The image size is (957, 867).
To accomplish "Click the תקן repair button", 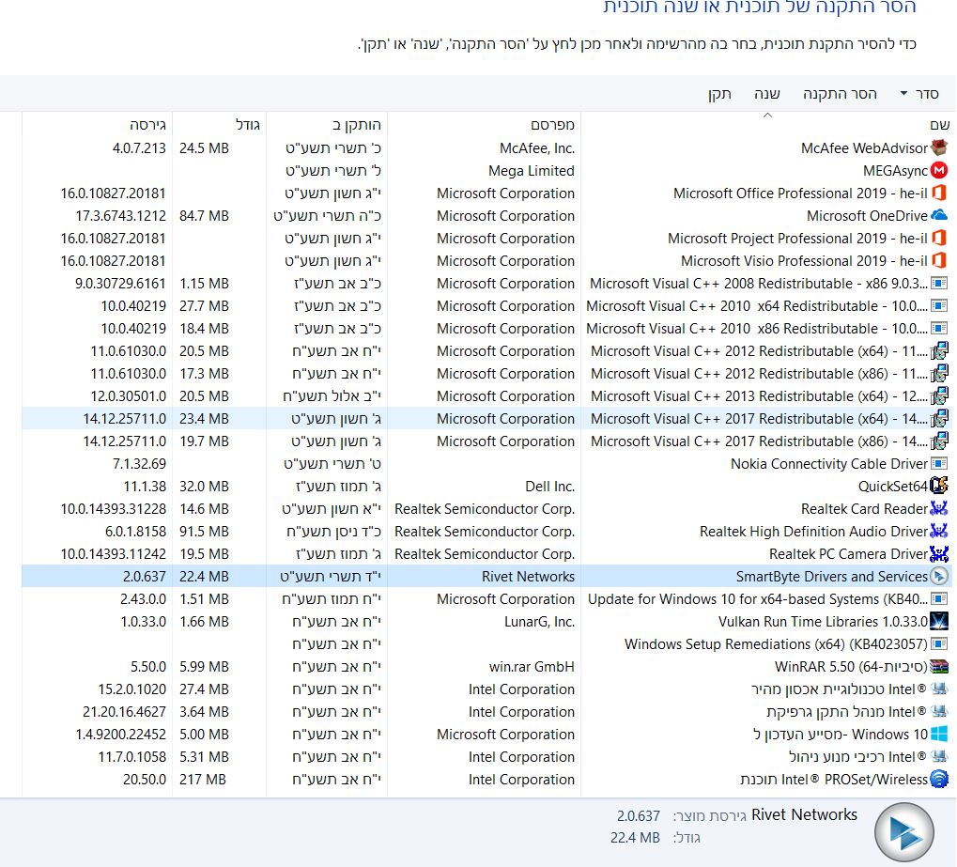I will (719, 93).
